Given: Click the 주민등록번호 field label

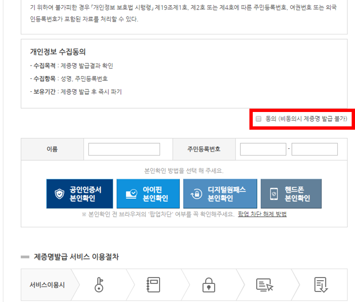Looking at the screenshot, I should pos(204,149).
